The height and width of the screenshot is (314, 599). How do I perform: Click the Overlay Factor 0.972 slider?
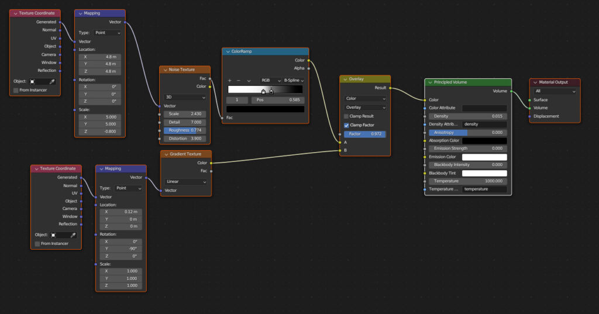click(365, 134)
